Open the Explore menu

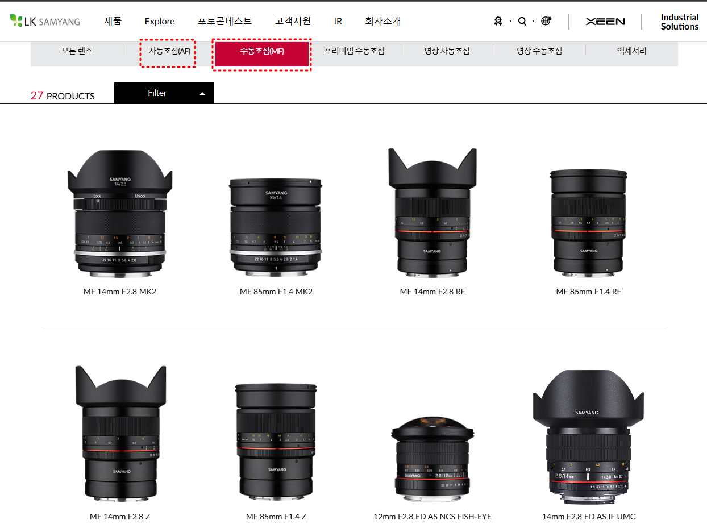(160, 21)
